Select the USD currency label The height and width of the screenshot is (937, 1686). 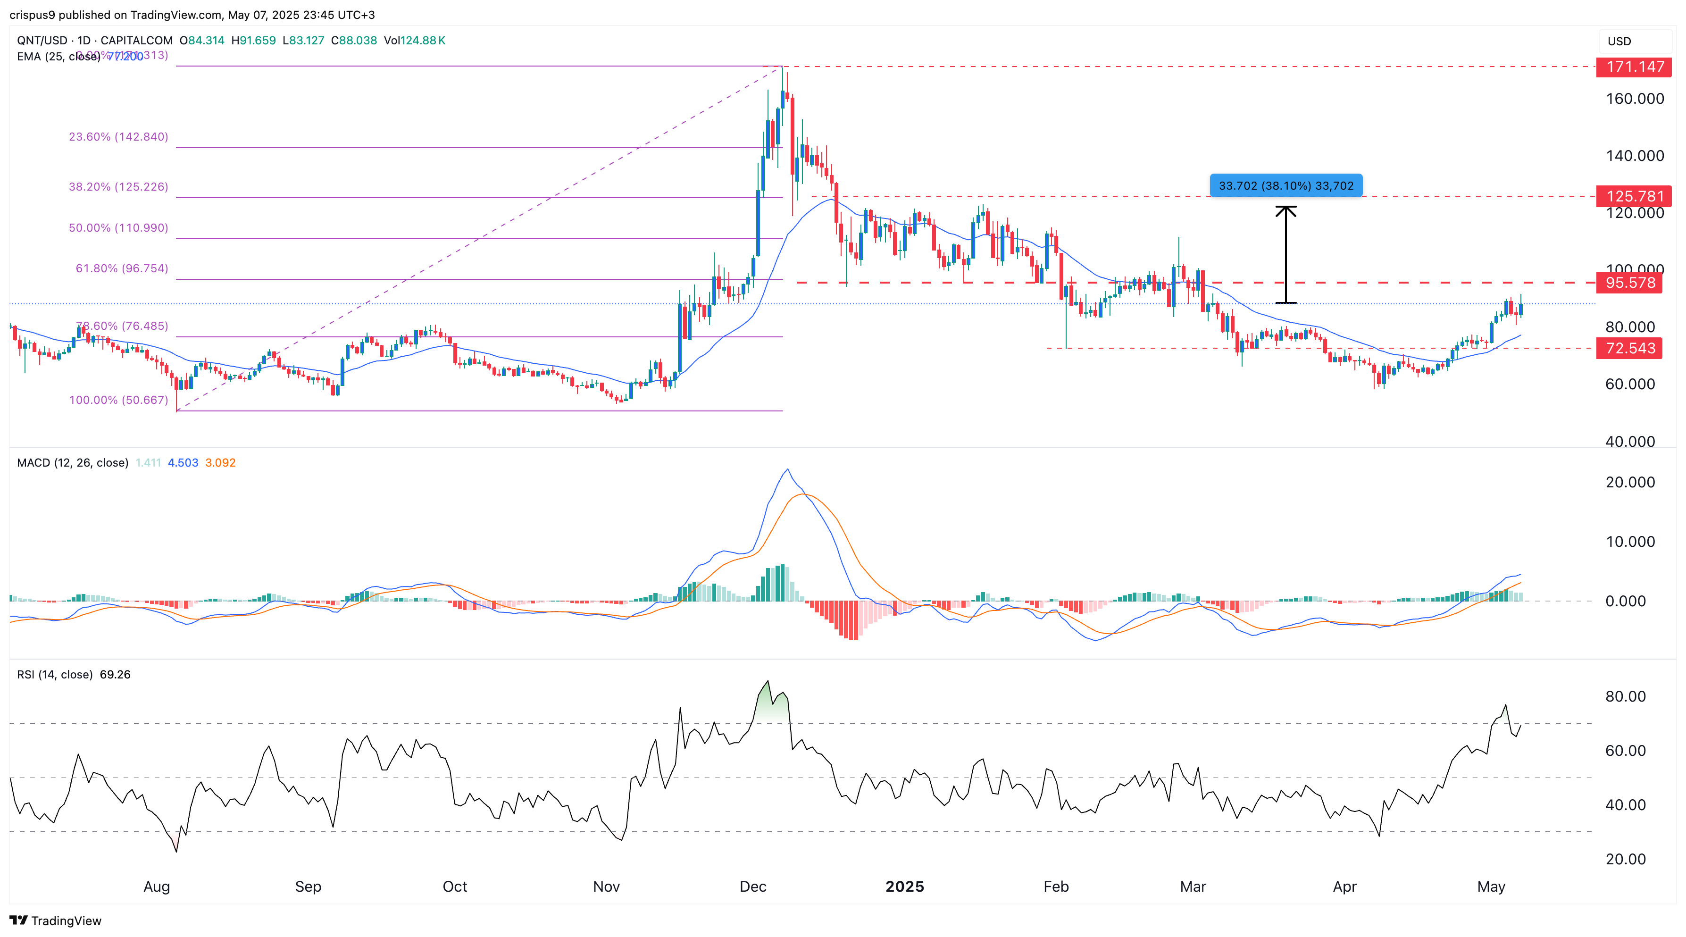pyautogui.click(x=1619, y=41)
